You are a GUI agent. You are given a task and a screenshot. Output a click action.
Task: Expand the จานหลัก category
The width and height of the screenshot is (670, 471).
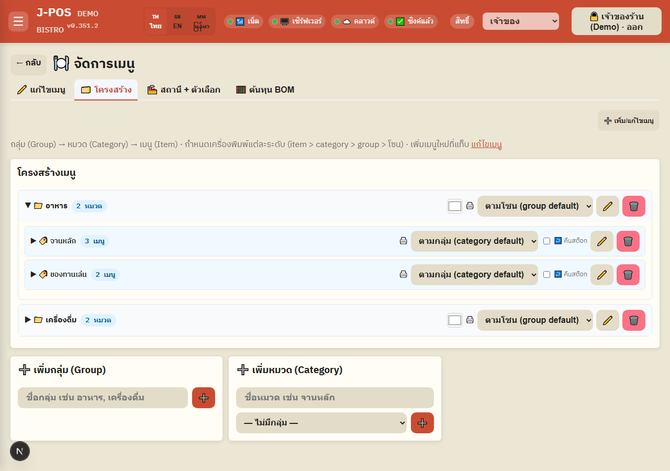coord(33,241)
